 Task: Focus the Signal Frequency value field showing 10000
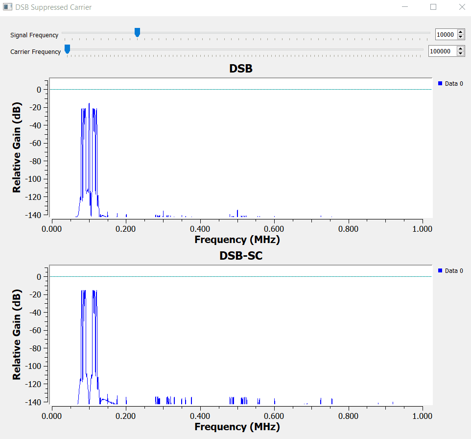(x=446, y=35)
